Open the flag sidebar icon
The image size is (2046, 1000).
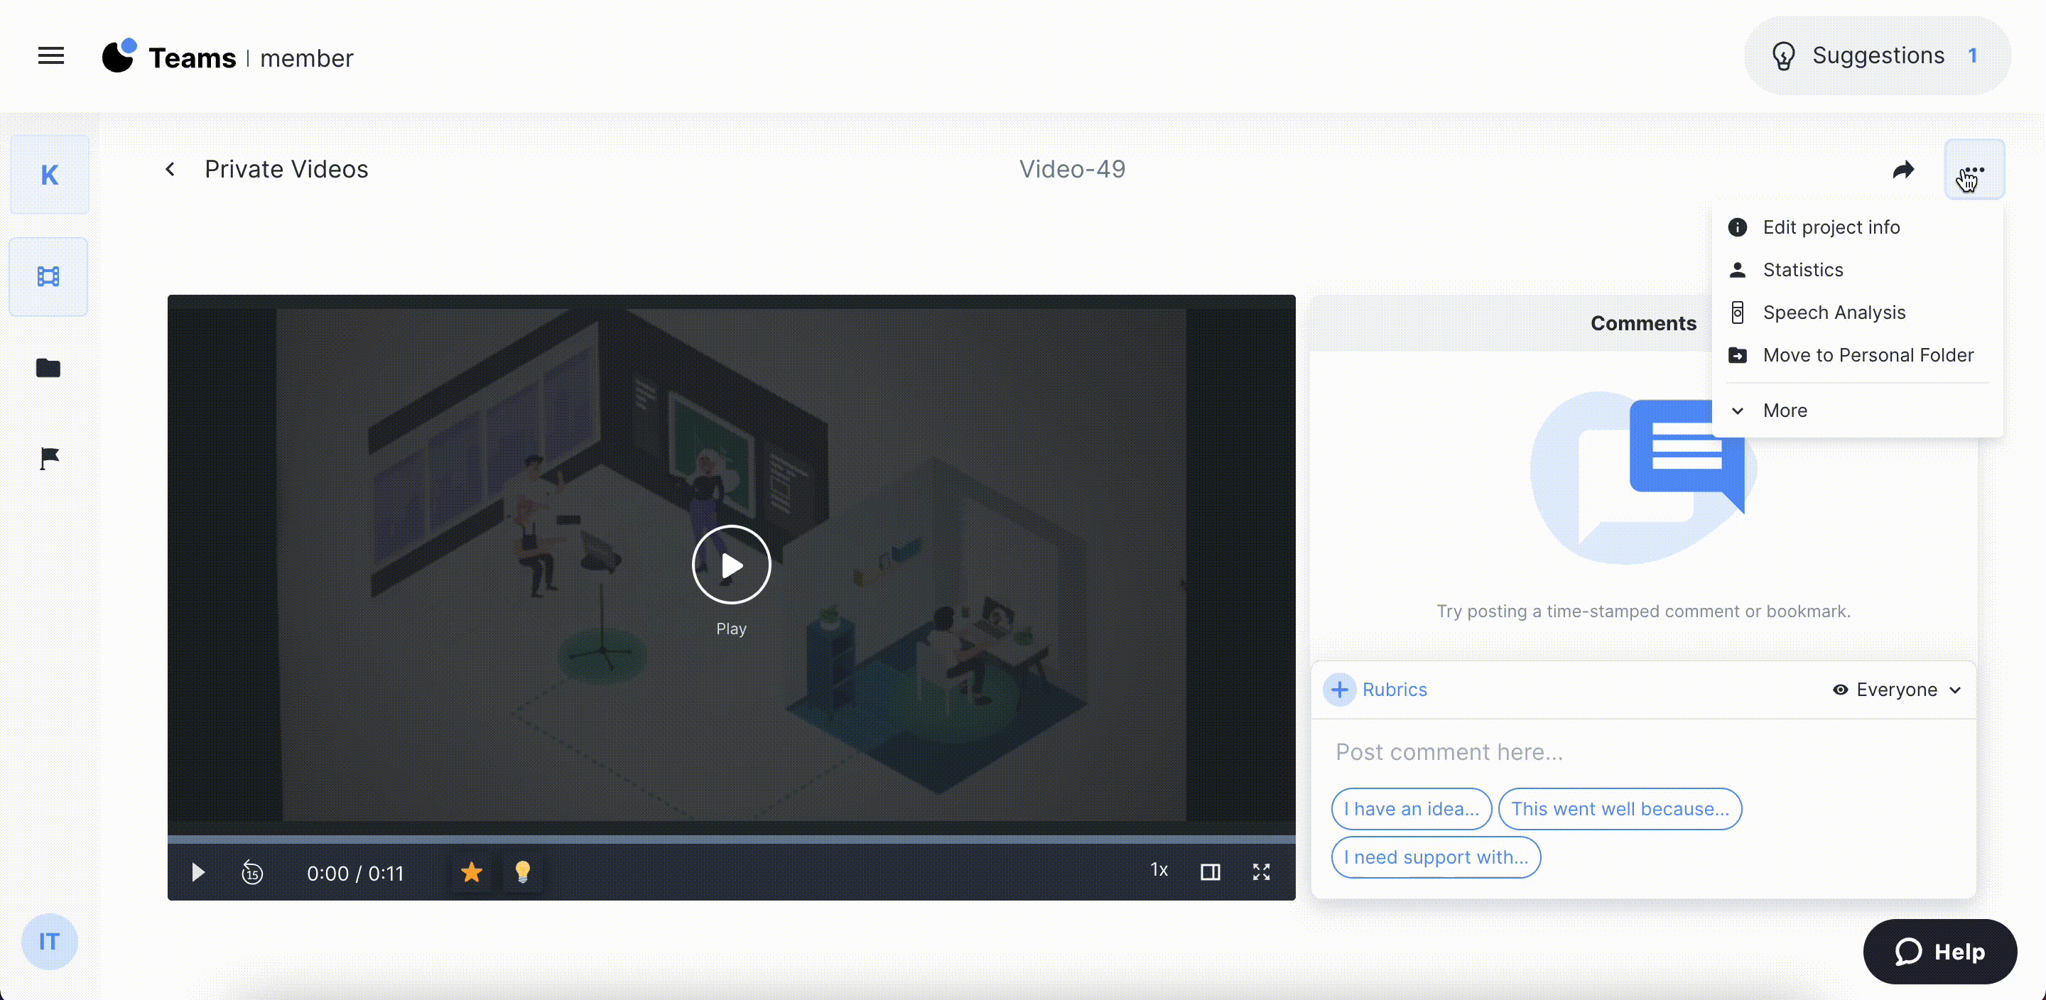49,458
